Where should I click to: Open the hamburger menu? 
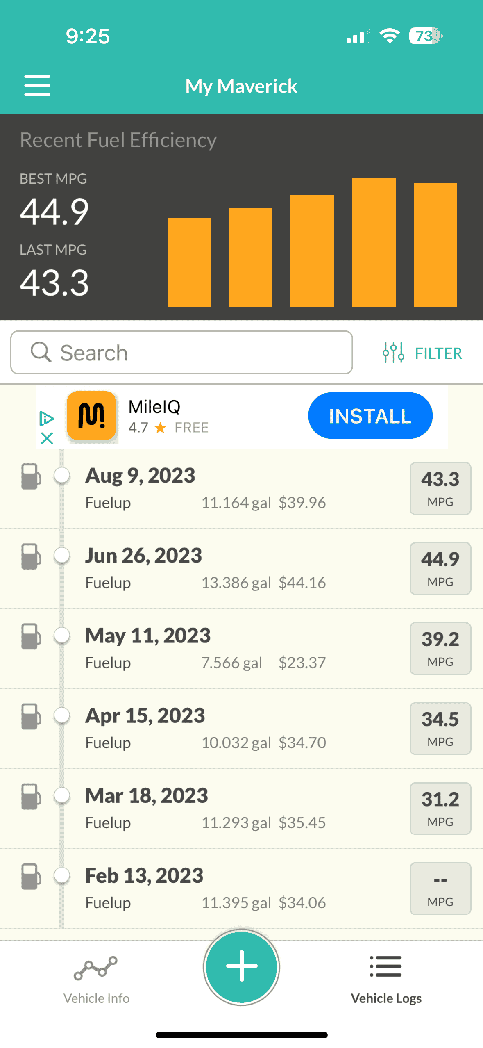(37, 86)
